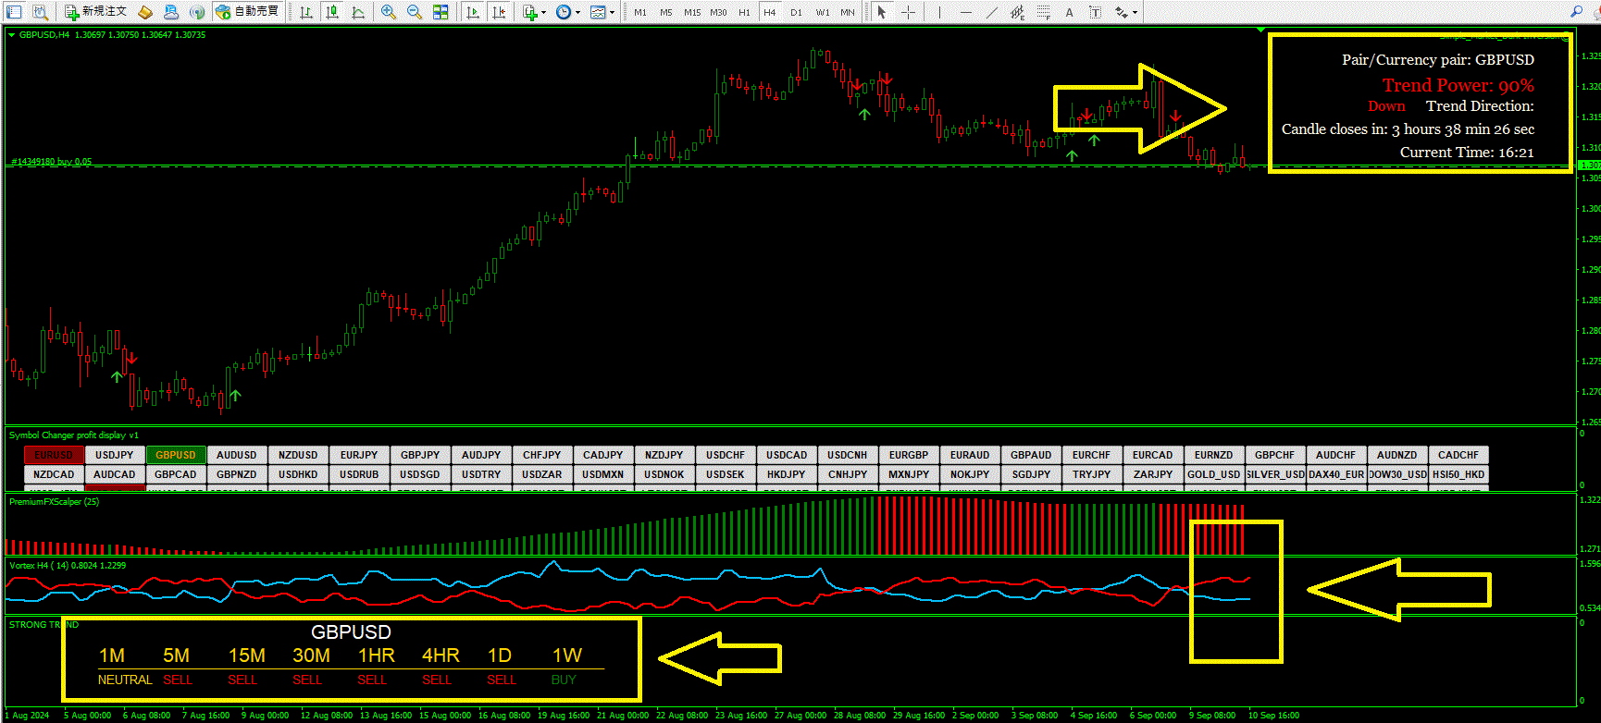Screen dimensions: 1601x723
Task: Select the horizontal line tool
Action: tap(965, 12)
